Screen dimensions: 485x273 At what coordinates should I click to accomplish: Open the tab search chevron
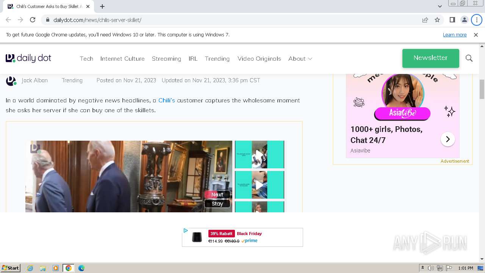[x=440, y=6]
